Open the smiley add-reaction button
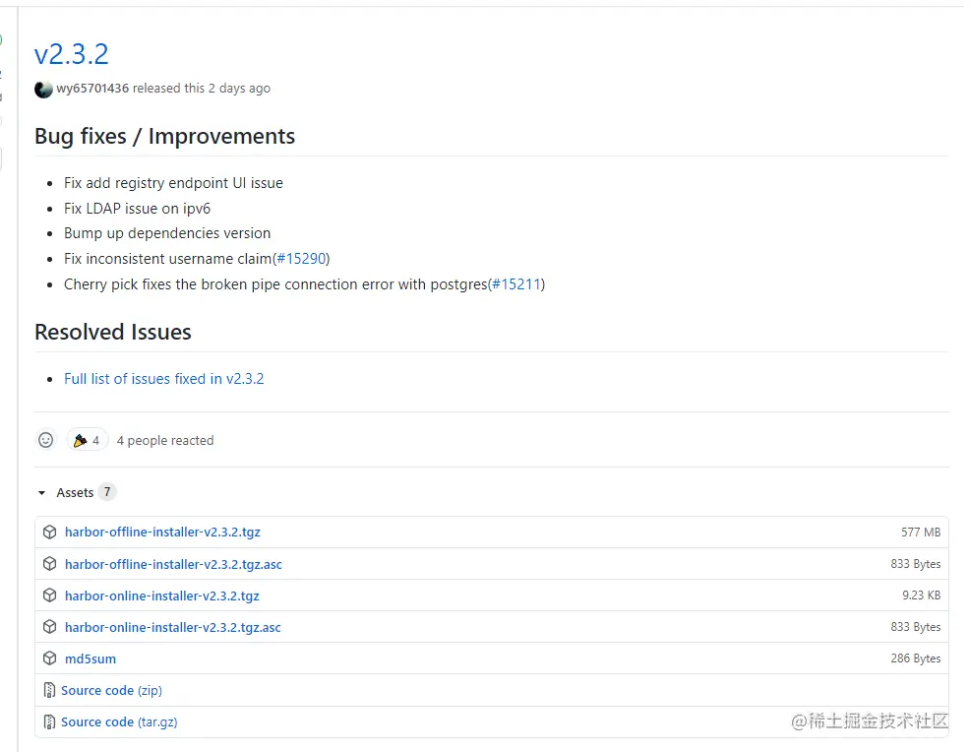The height and width of the screenshot is (752, 970). click(x=46, y=440)
